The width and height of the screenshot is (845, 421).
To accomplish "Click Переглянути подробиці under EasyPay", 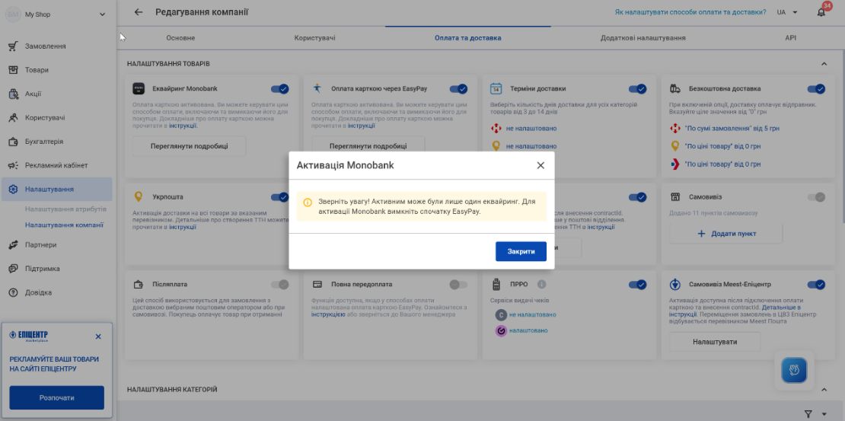I will (x=368, y=145).
